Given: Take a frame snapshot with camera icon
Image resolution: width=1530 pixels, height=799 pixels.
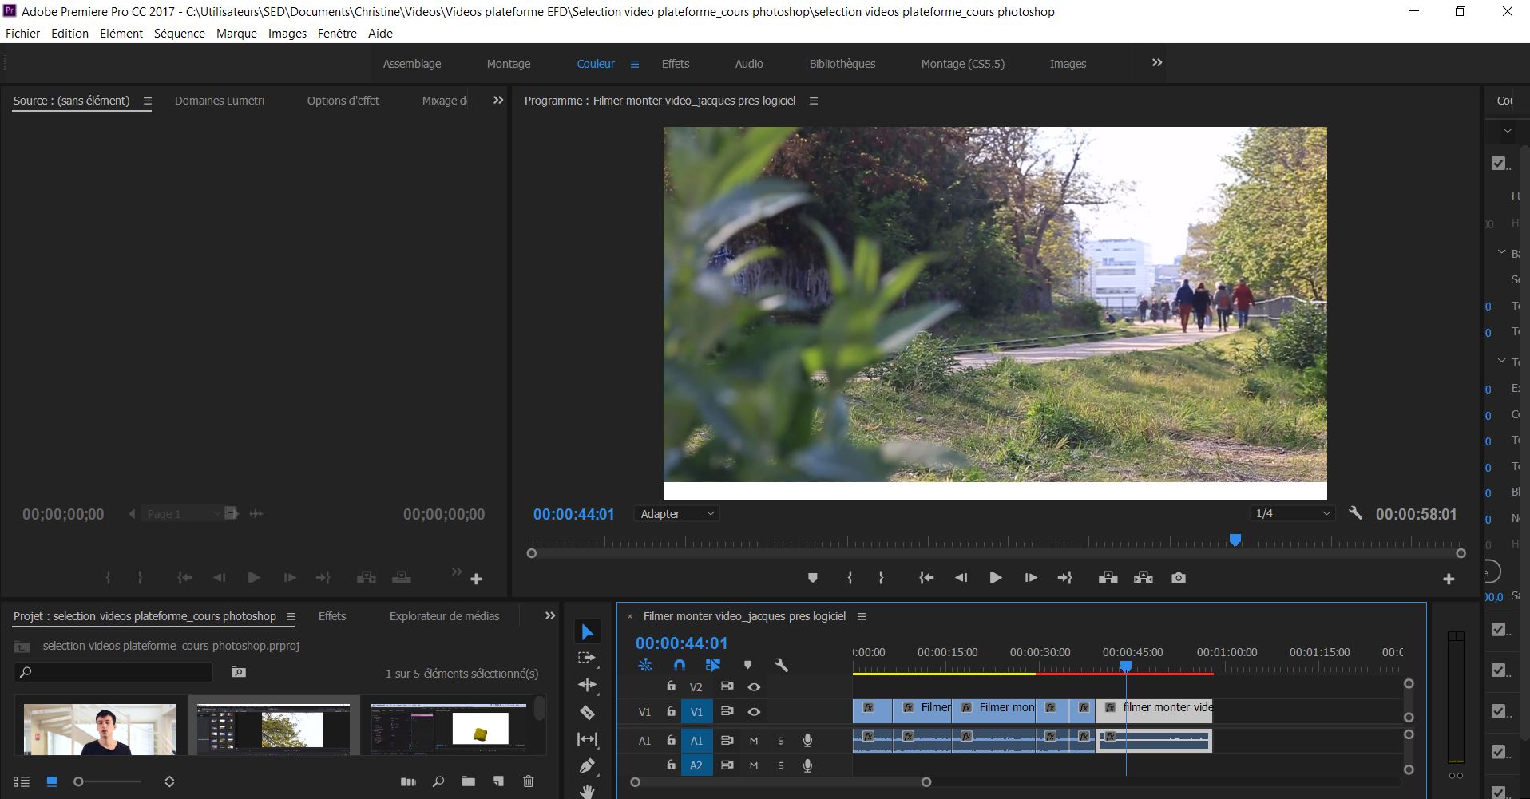Looking at the screenshot, I should [1179, 577].
